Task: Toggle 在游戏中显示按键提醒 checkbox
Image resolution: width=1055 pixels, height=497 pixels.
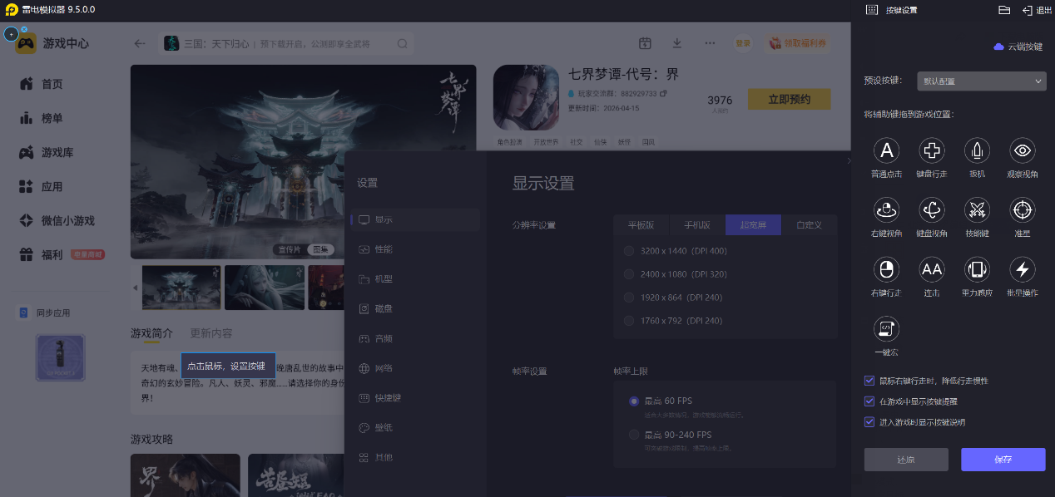Action: (869, 401)
